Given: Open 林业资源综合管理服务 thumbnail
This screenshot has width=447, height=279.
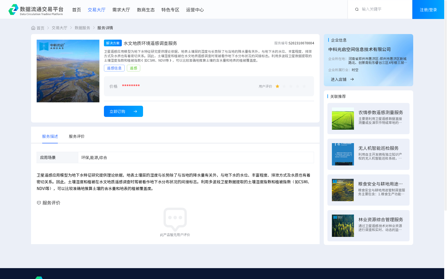Looking at the screenshot, I should coord(343,226).
